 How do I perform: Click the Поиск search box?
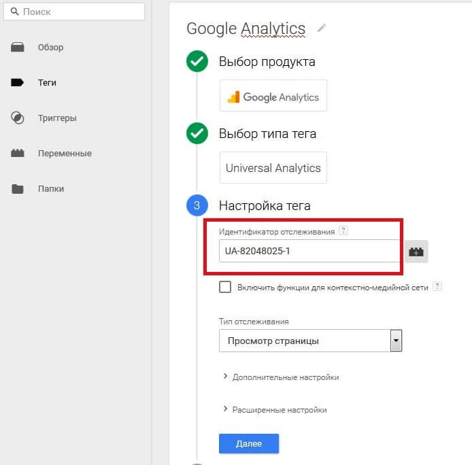pos(76,12)
